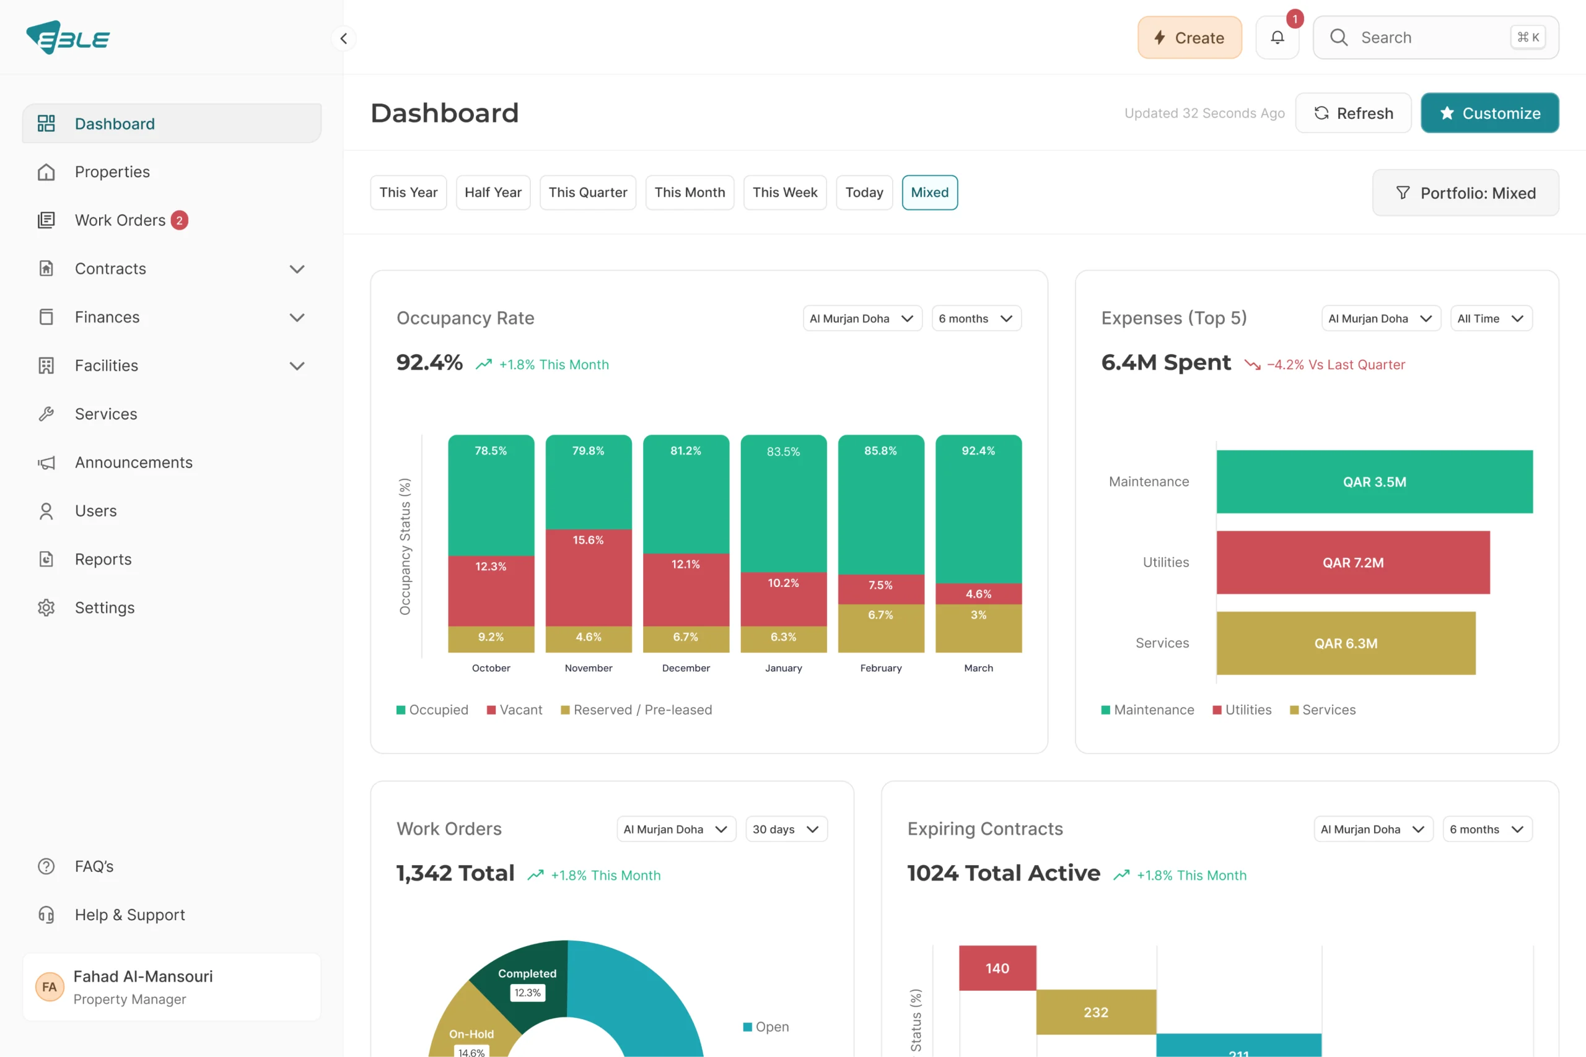Click the Help & Support headset icon
Viewport: 1586px width, 1057px height.
[46, 915]
